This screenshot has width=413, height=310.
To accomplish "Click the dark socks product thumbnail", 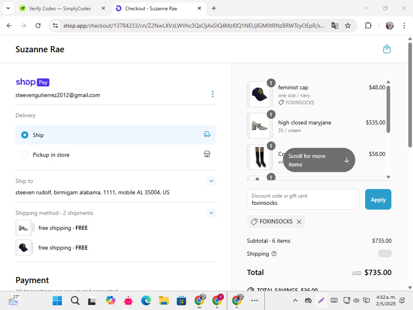I will [260, 157].
